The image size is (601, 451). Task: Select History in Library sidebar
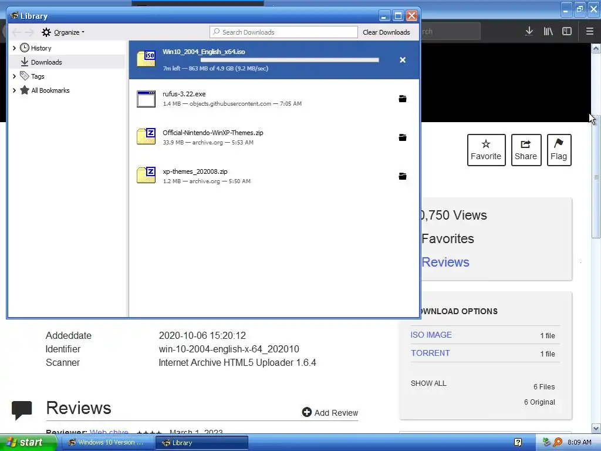click(41, 48)
